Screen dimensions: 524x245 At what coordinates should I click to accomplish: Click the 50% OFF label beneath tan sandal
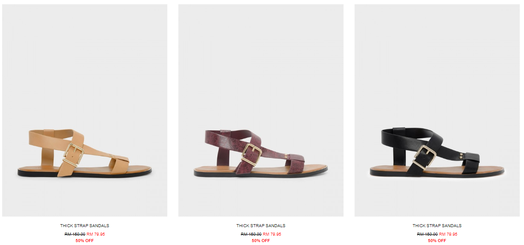click(x=85, y=241)
